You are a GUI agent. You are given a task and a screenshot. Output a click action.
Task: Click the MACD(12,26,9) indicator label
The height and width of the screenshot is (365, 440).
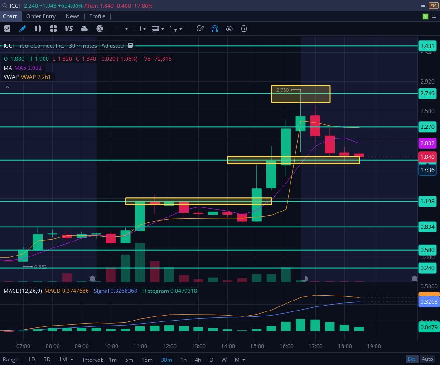23,291
